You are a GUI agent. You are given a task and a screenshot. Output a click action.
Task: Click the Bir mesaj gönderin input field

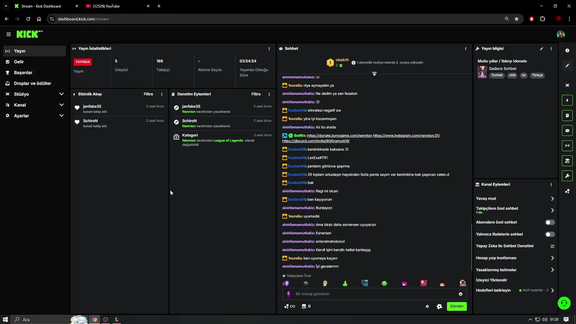coord(371,294)
